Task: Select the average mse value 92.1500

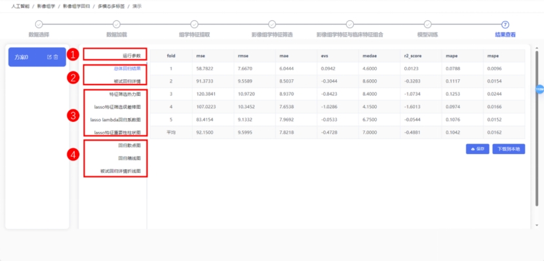Action: [204, 132]
